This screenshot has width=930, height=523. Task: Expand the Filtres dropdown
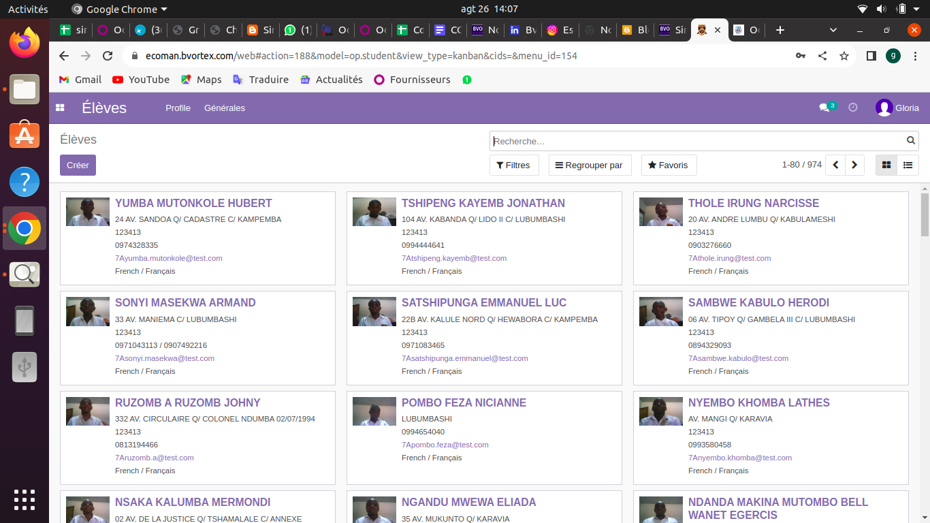click(514, 165)
